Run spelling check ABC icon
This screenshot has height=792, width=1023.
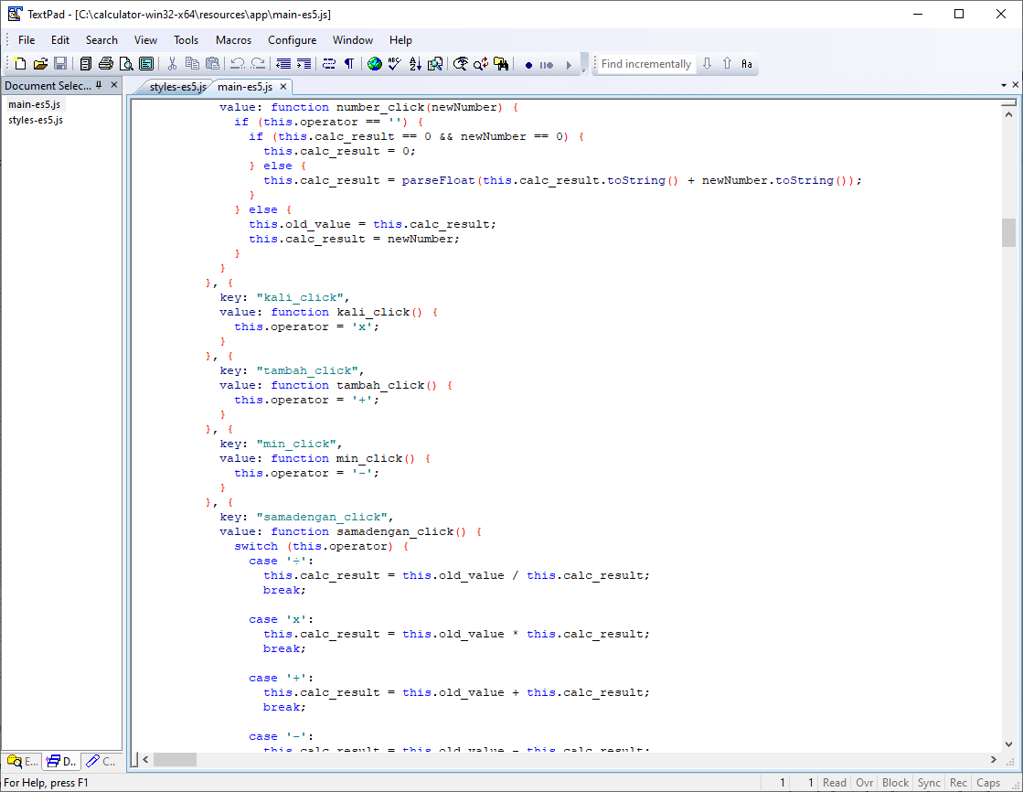point(395,64)
